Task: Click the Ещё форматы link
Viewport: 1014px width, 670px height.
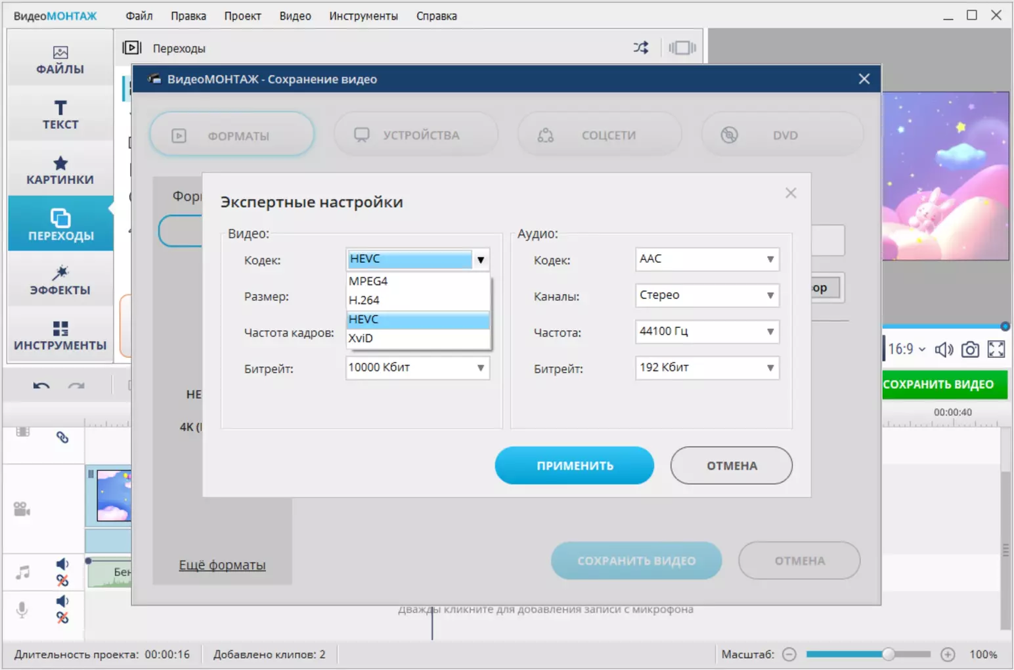Action: coord(222,565)
